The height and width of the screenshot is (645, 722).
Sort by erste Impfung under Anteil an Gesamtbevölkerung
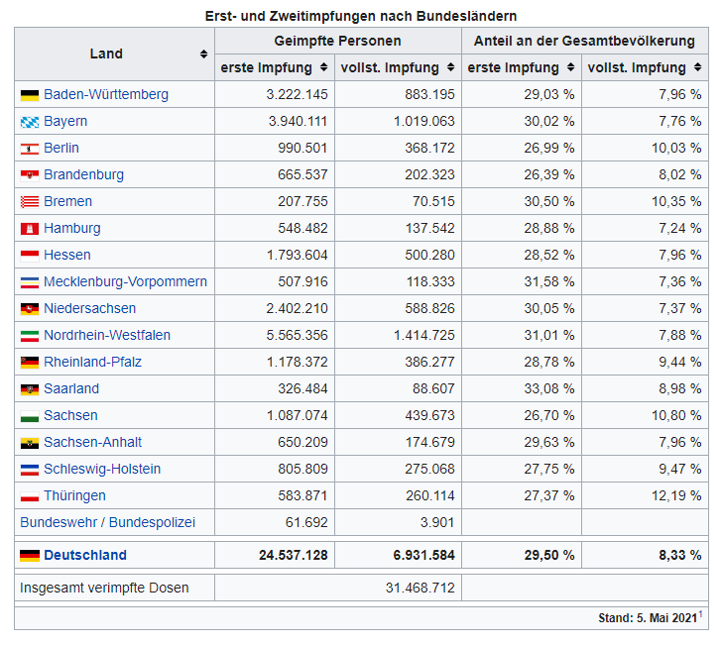[x=570, y=68]
